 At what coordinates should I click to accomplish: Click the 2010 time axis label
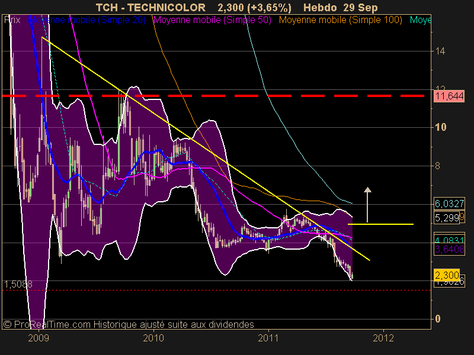tap(153, 338)
